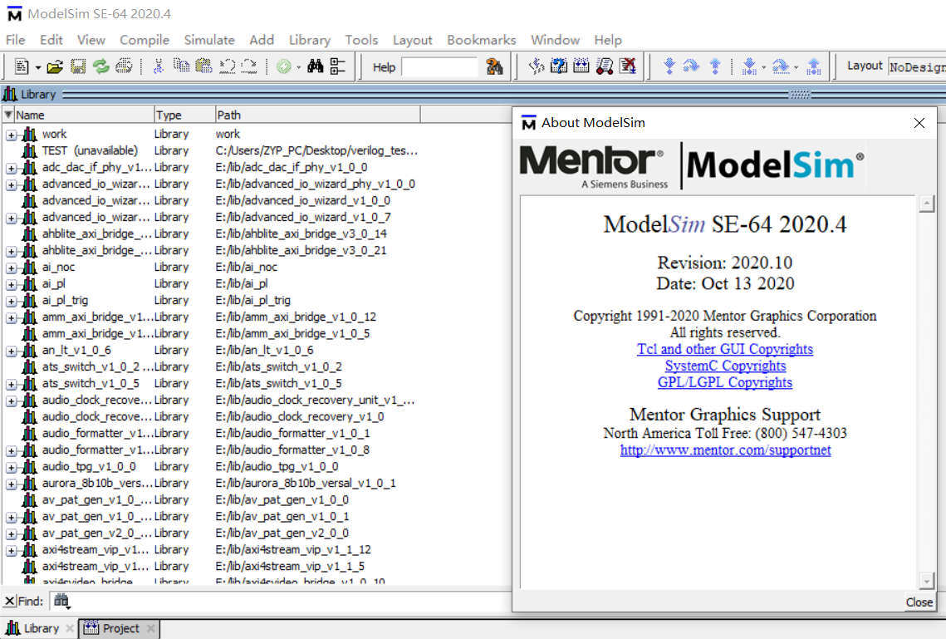Click the Simulate toolbar icon

pos(605,66)
